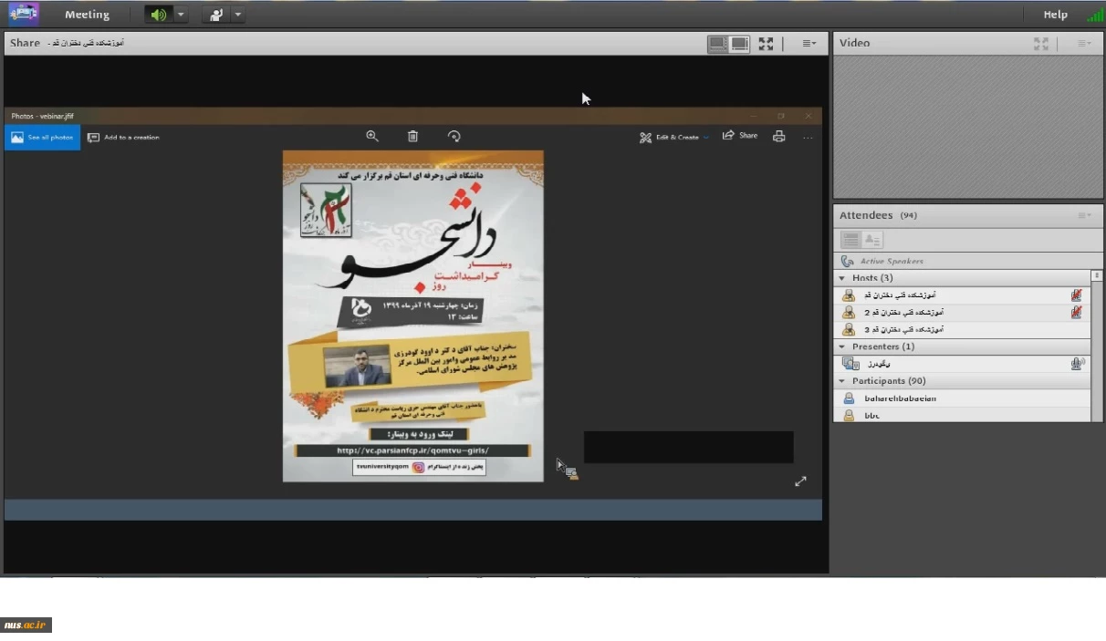
Task: Click the zoom magnifier in Photos
Action: (x=372, y=136)
